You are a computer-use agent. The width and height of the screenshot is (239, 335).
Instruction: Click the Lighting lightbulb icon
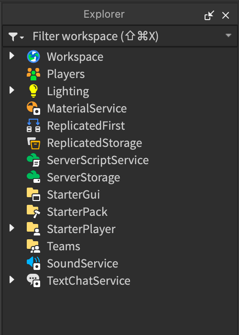[33, 91]
